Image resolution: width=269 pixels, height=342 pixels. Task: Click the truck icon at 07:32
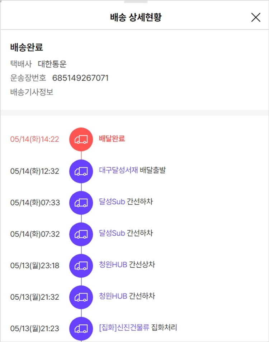pyautogui.click(x=81, y=234)
